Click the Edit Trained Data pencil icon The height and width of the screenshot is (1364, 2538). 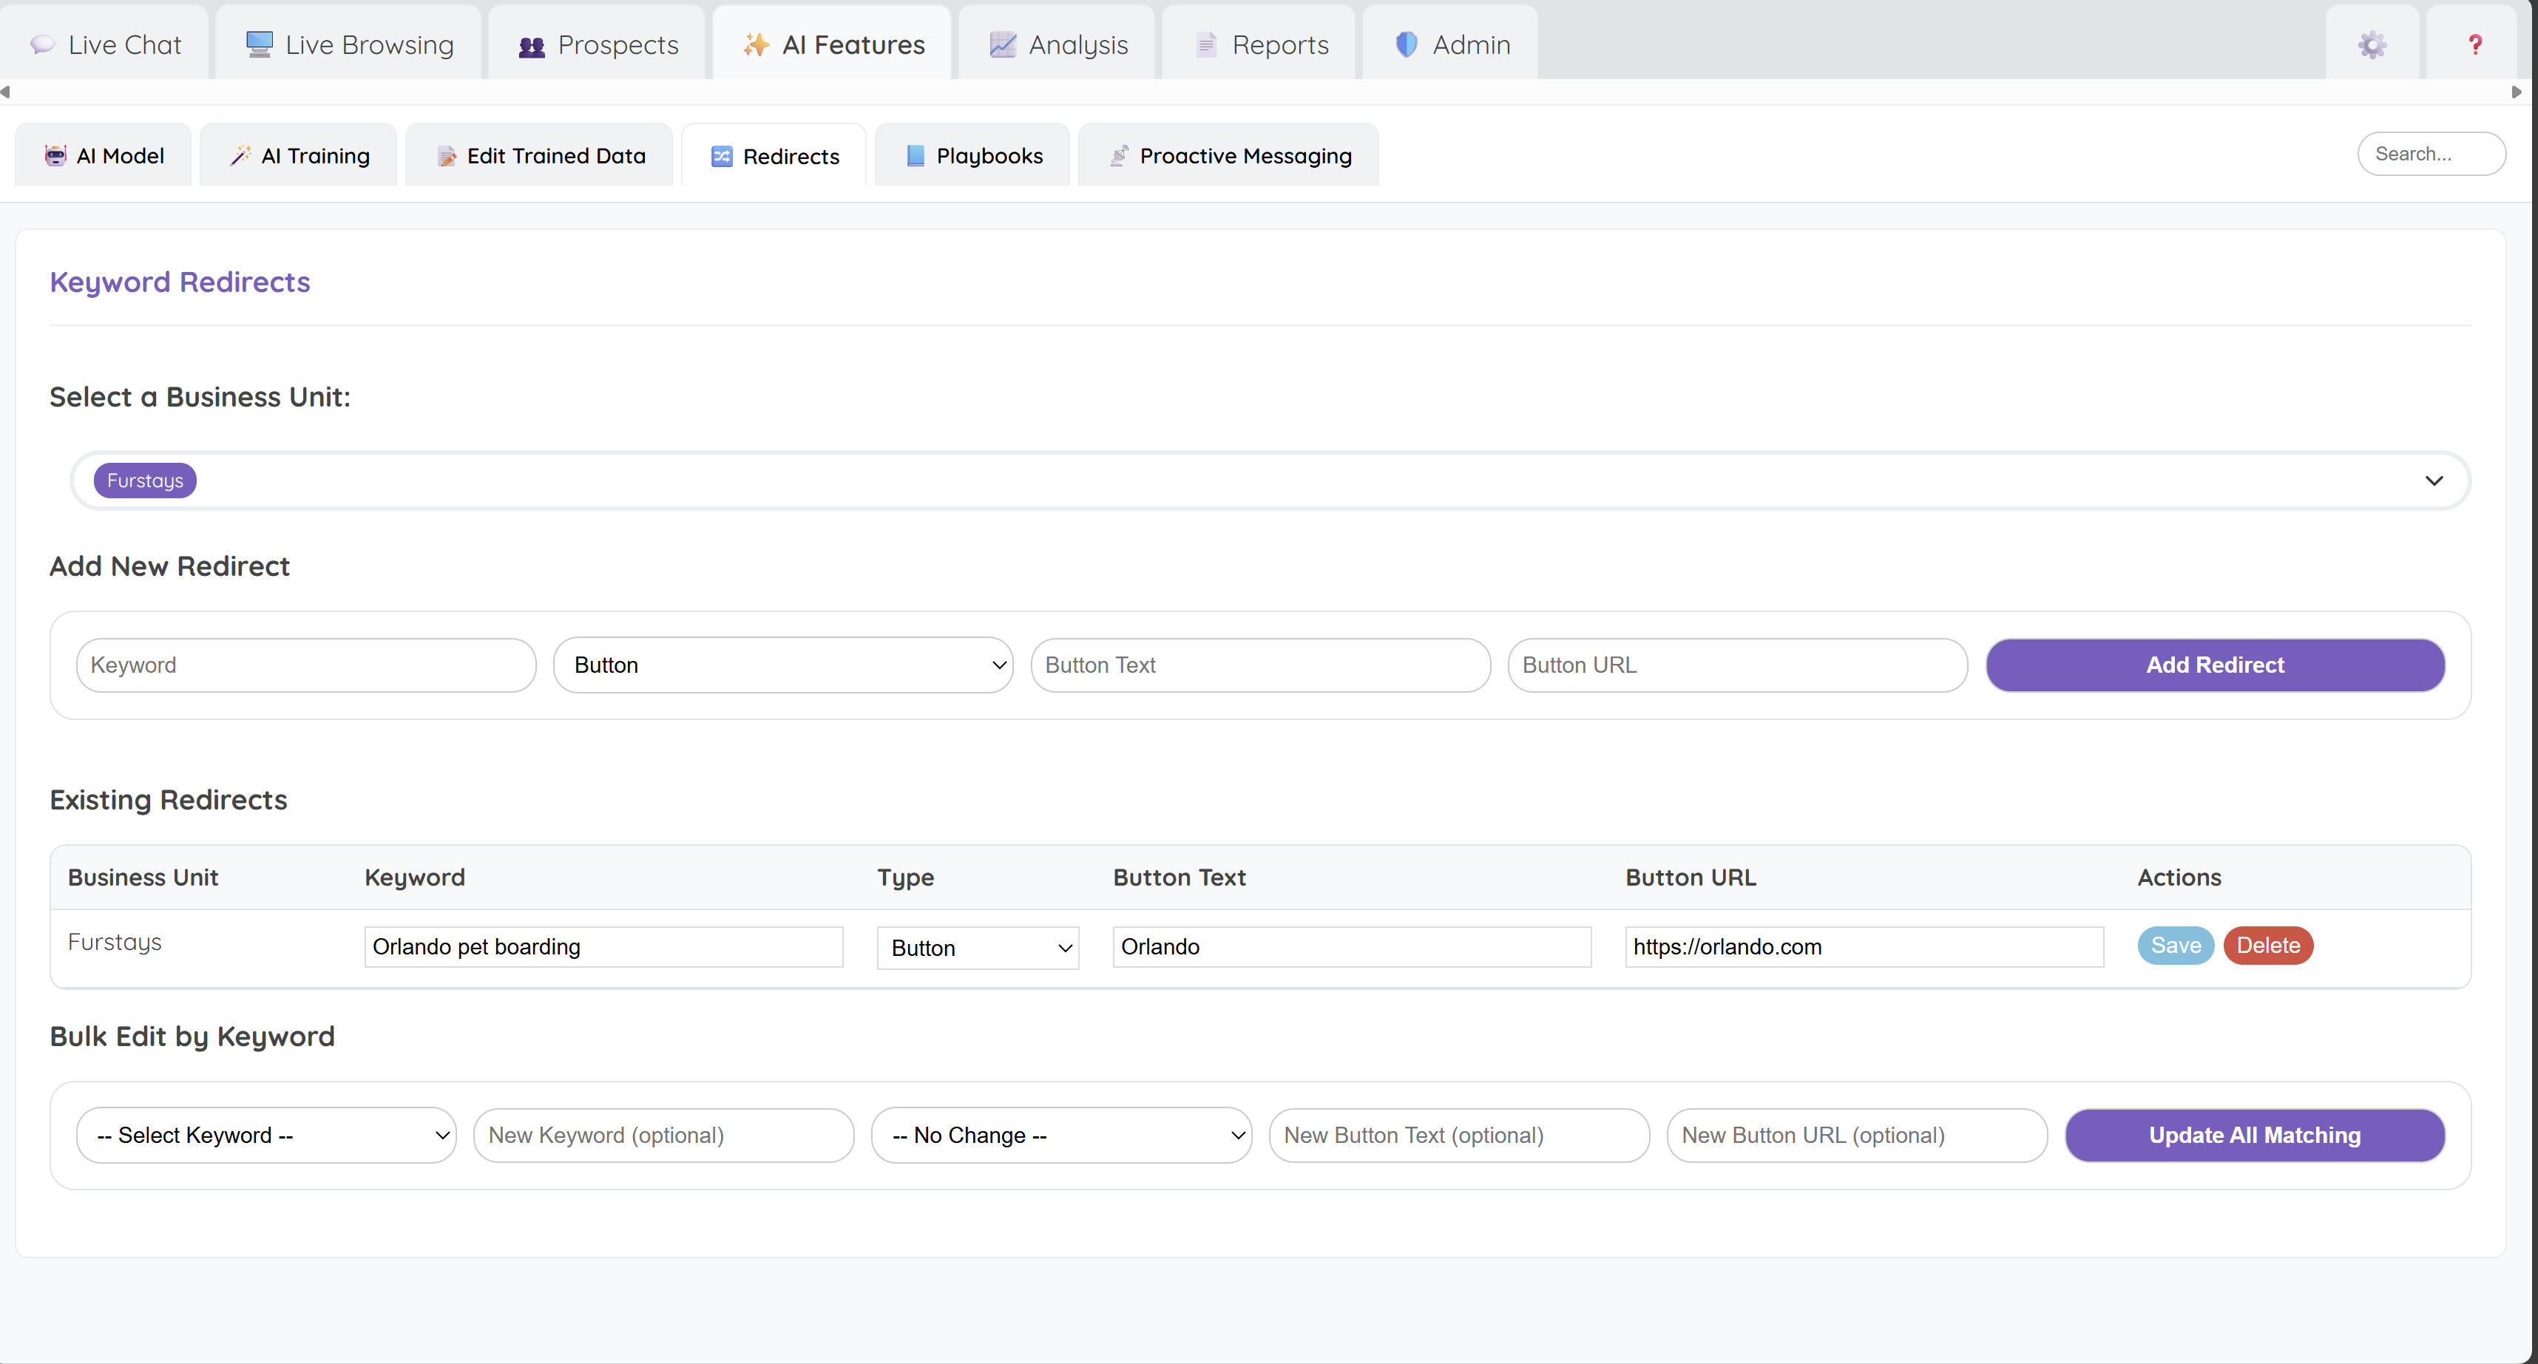coord(445,155)
